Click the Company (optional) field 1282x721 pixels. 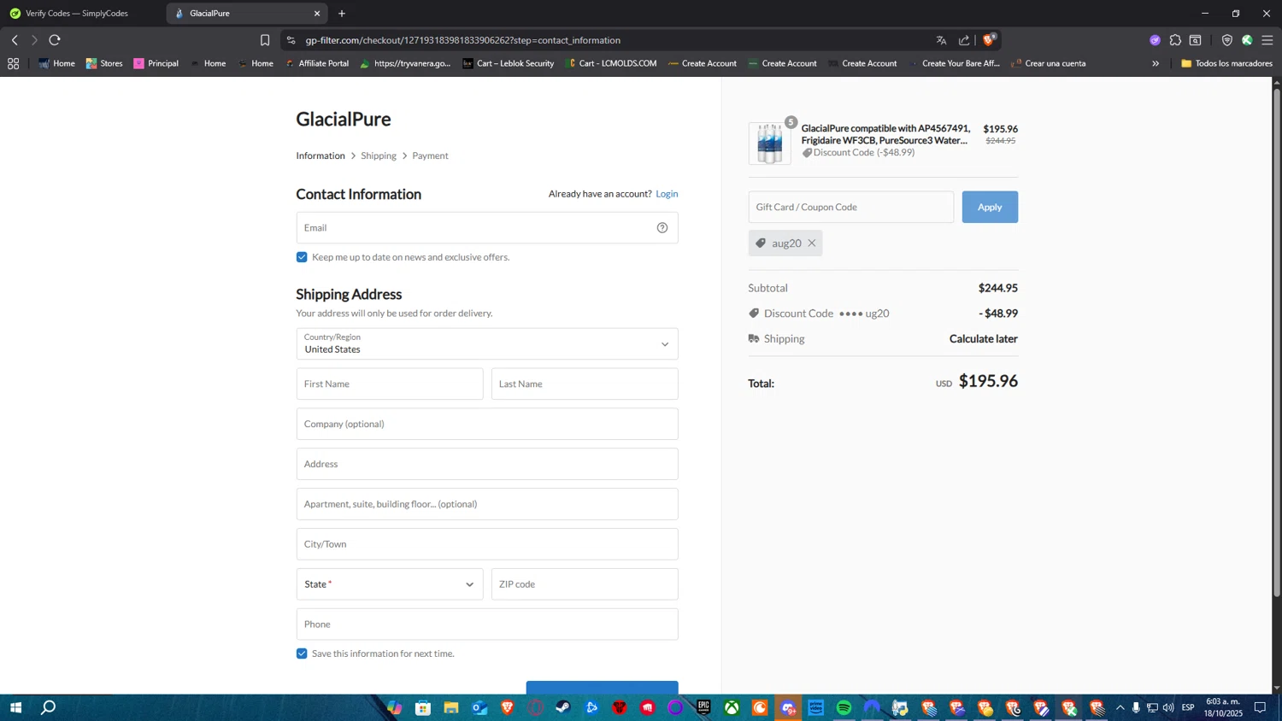tap(487, 424)
